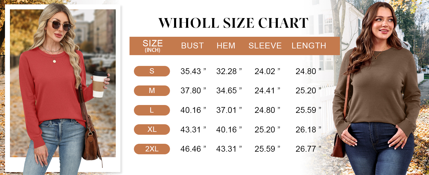The width and height of the screenshot is (429, 175).
Task: Choose the L size pill
Action: click(x=152, y=110)
